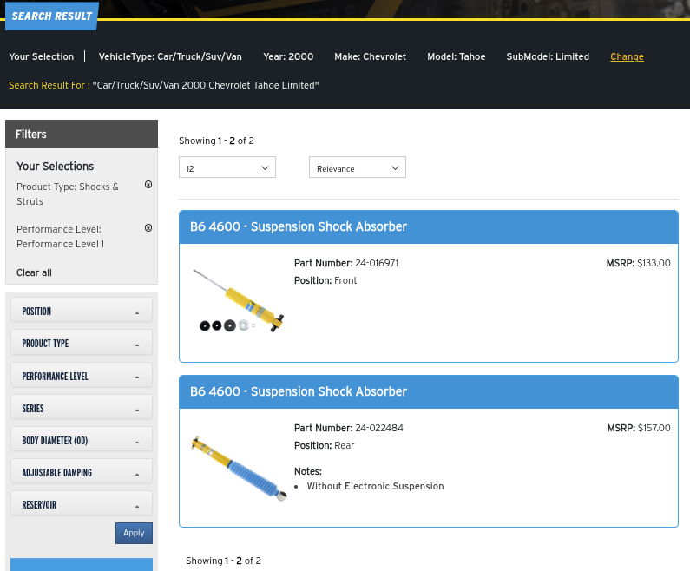Image resolution: width=690 pixels, height=571 pixels.
Task: Clear all filter selections
Action: coord(34,272)
